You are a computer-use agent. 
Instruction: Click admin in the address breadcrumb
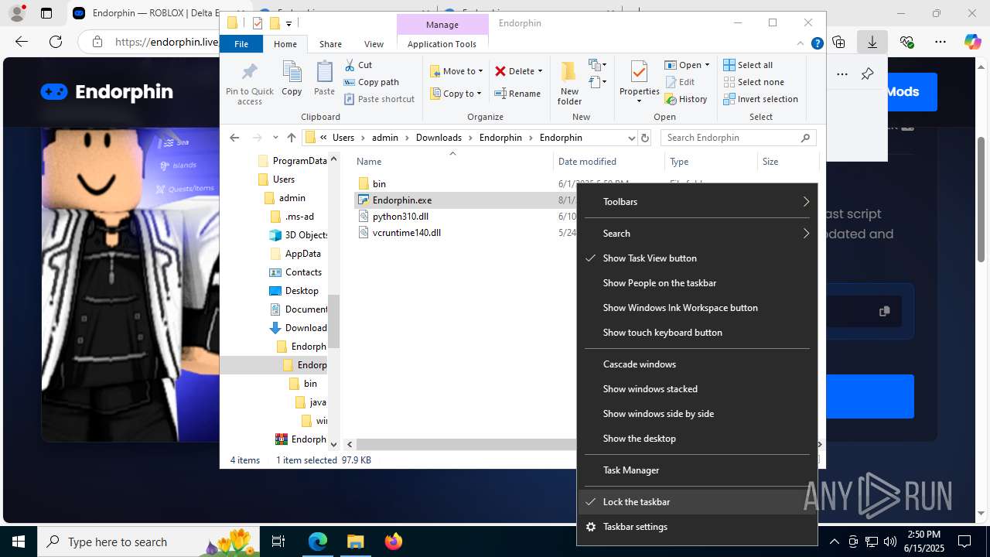385,138
